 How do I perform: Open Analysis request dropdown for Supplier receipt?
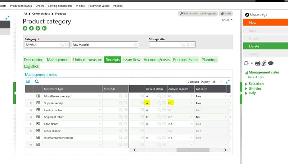tap(191, 103)
